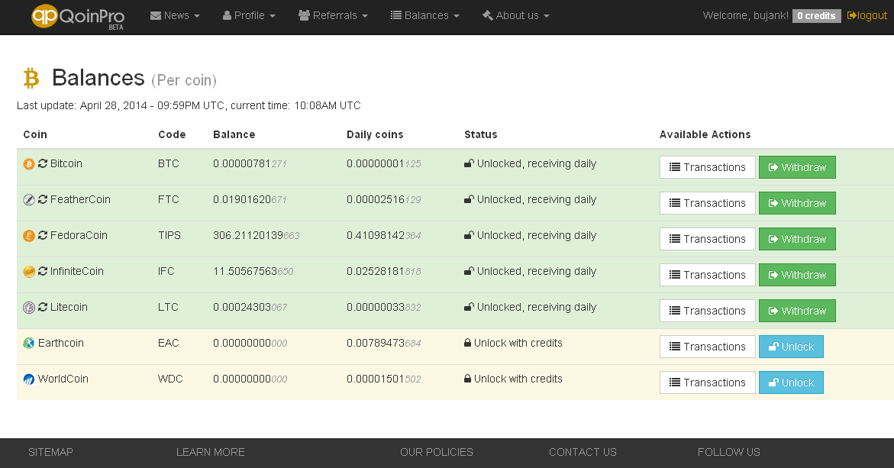Withdraw InfiniteCoin balance
The height and width of the screenshot is (468, 894).
[797, 276]
